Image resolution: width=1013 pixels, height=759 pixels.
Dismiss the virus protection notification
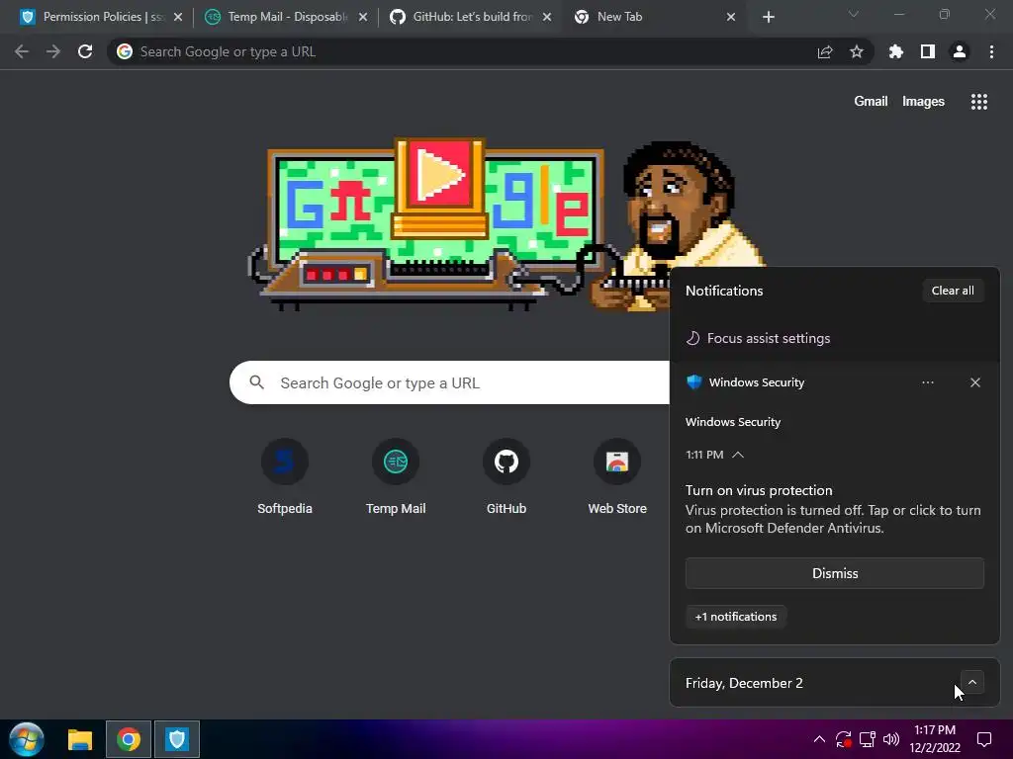(835, 573)
